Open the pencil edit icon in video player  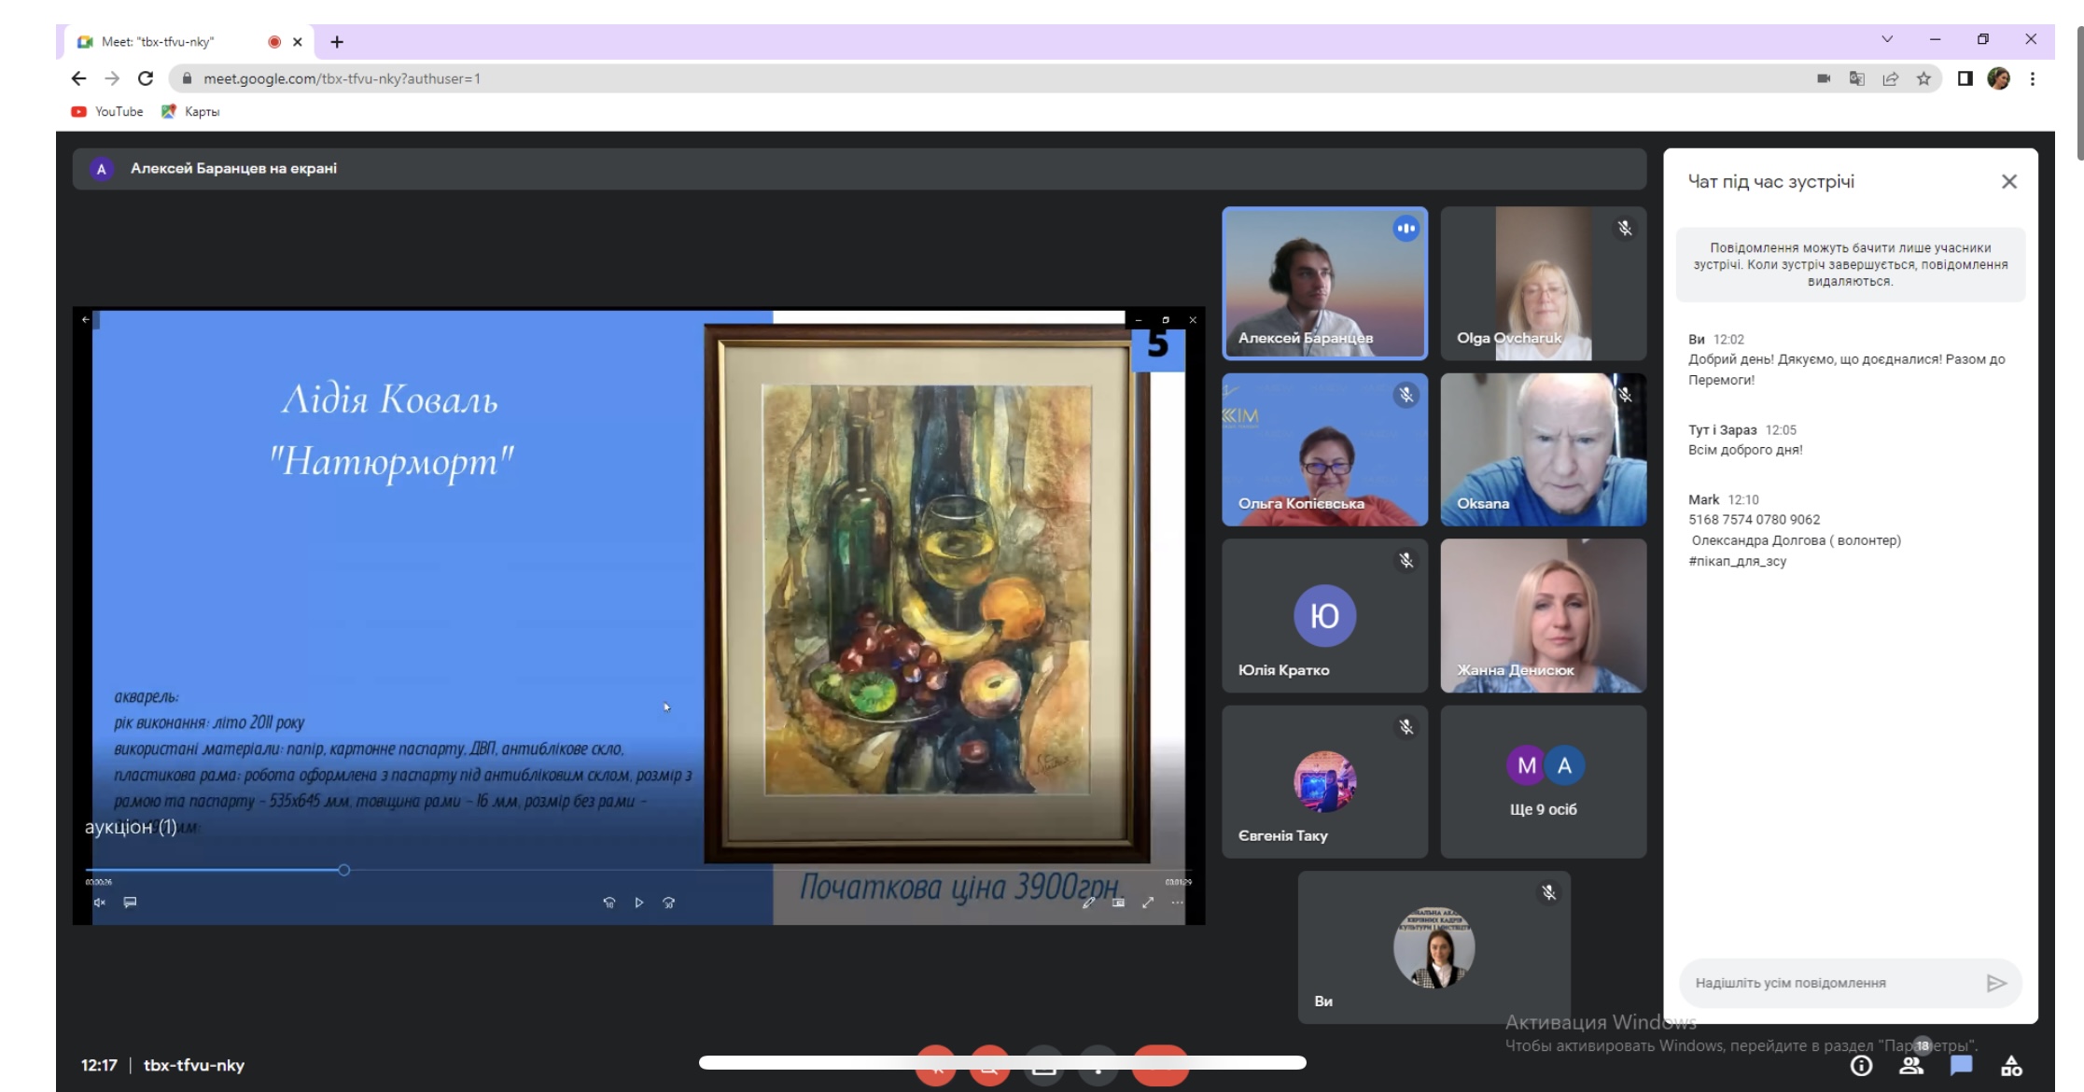pyautogui.click(x=1088, y=903)
